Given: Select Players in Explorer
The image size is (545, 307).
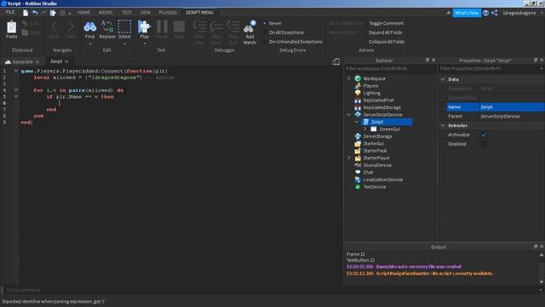Looking at the screenshot, I should (x=370, y=86).
